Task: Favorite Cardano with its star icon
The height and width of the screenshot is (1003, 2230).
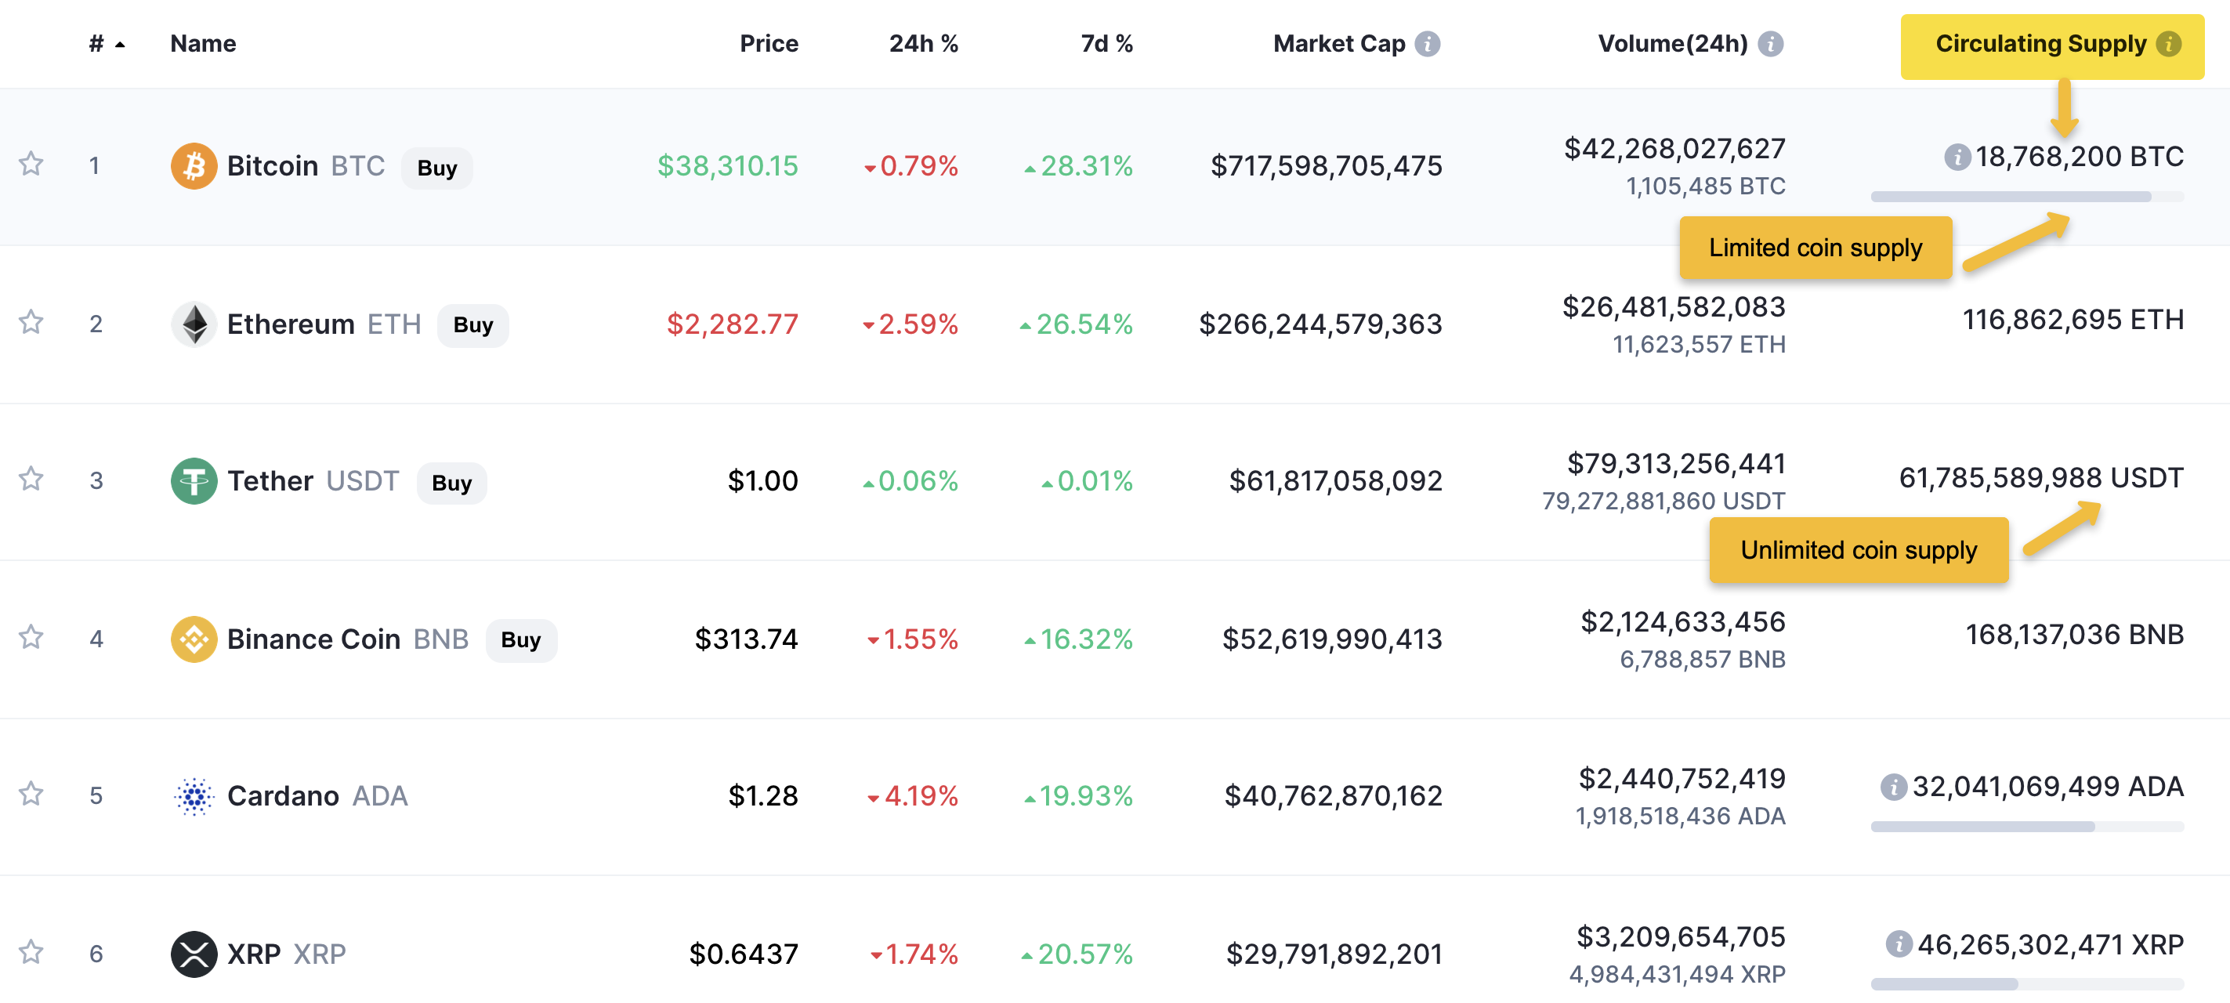Action: [31, 795]
